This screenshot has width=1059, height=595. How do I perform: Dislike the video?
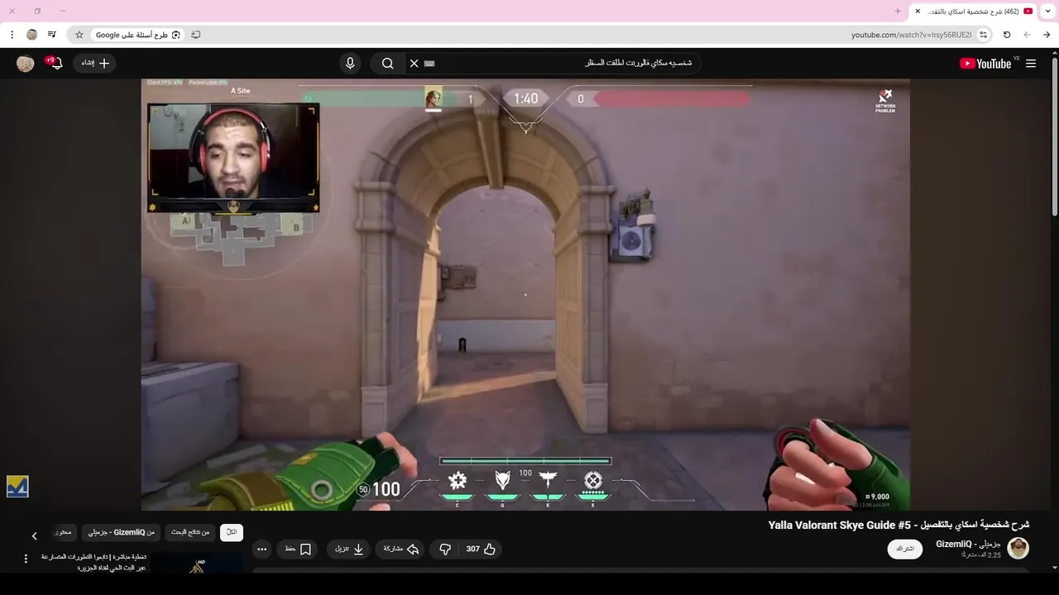[x=444, y=549]
